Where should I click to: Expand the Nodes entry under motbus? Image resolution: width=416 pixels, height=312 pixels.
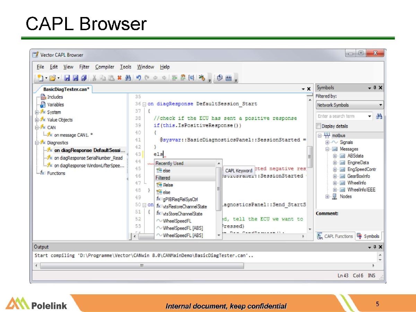coord(328,197)
